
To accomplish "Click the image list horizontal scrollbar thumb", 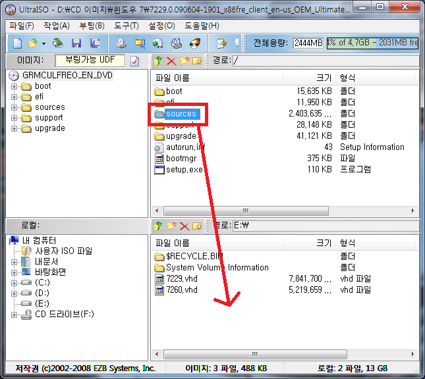I will coord(246,211).
